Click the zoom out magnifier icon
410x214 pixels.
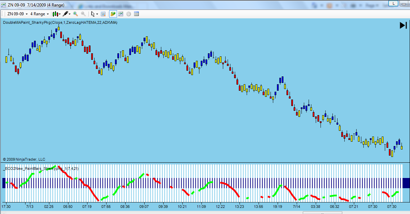(83, 14)
